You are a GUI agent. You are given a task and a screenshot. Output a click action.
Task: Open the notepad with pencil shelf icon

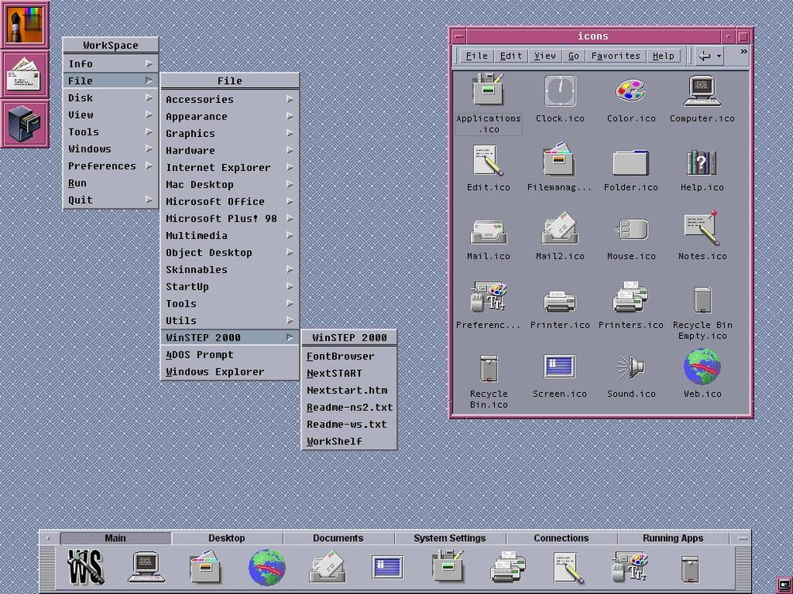click(x=569, y=567)
